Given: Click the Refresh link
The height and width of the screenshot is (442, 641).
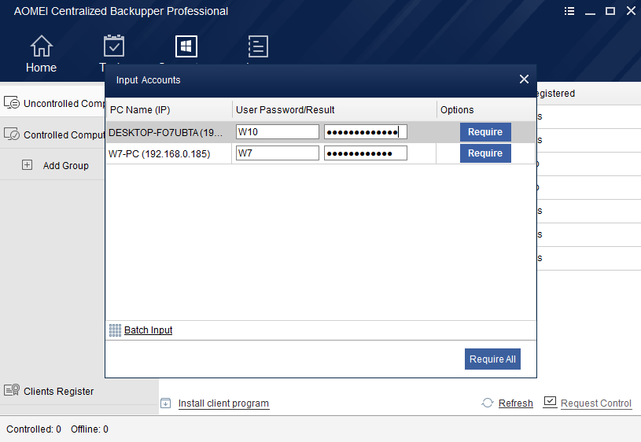Looking at the screenshot, I should coord(515,403).
